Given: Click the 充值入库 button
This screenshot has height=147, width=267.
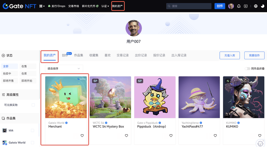Looking at the screenshot, I should coord(229,55).
